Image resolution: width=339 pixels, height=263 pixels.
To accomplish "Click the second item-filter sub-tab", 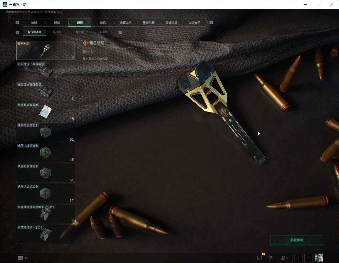I will tap(57, 32).
